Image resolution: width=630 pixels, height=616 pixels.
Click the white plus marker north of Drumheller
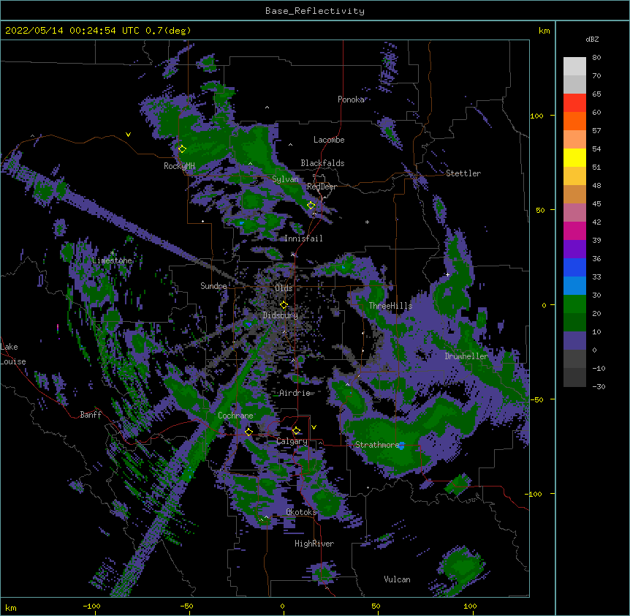(x=447, y=274)
